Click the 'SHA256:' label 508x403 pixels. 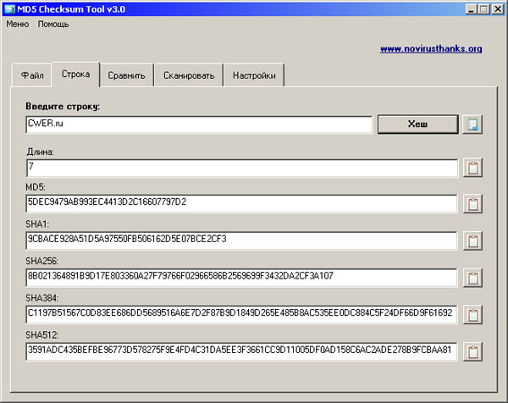click(41, 261)
